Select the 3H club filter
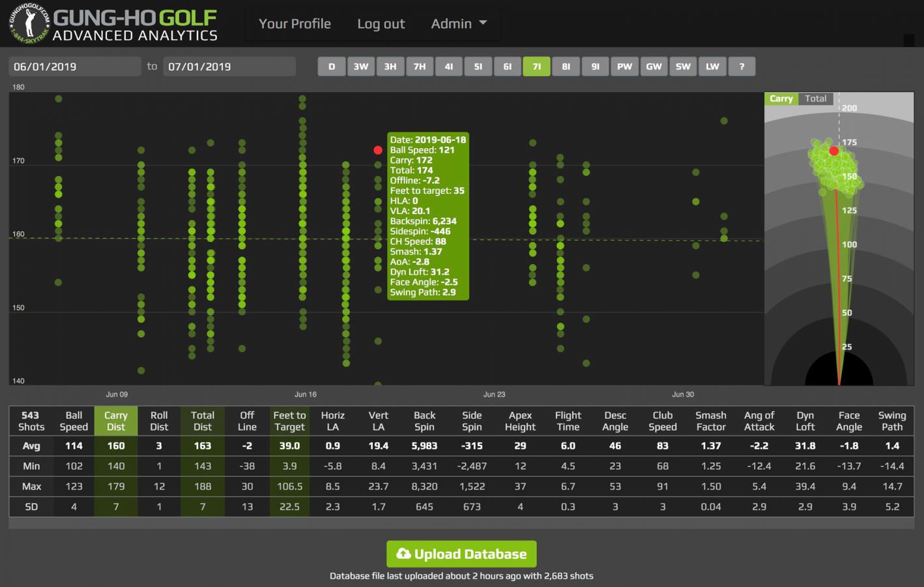Viewport: 924px width, 587px height. point(390,67)
